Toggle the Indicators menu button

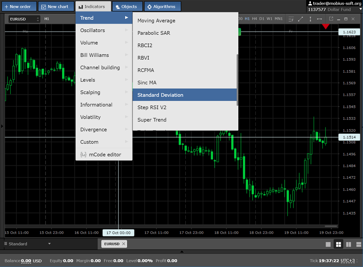[x=93, y=7]
